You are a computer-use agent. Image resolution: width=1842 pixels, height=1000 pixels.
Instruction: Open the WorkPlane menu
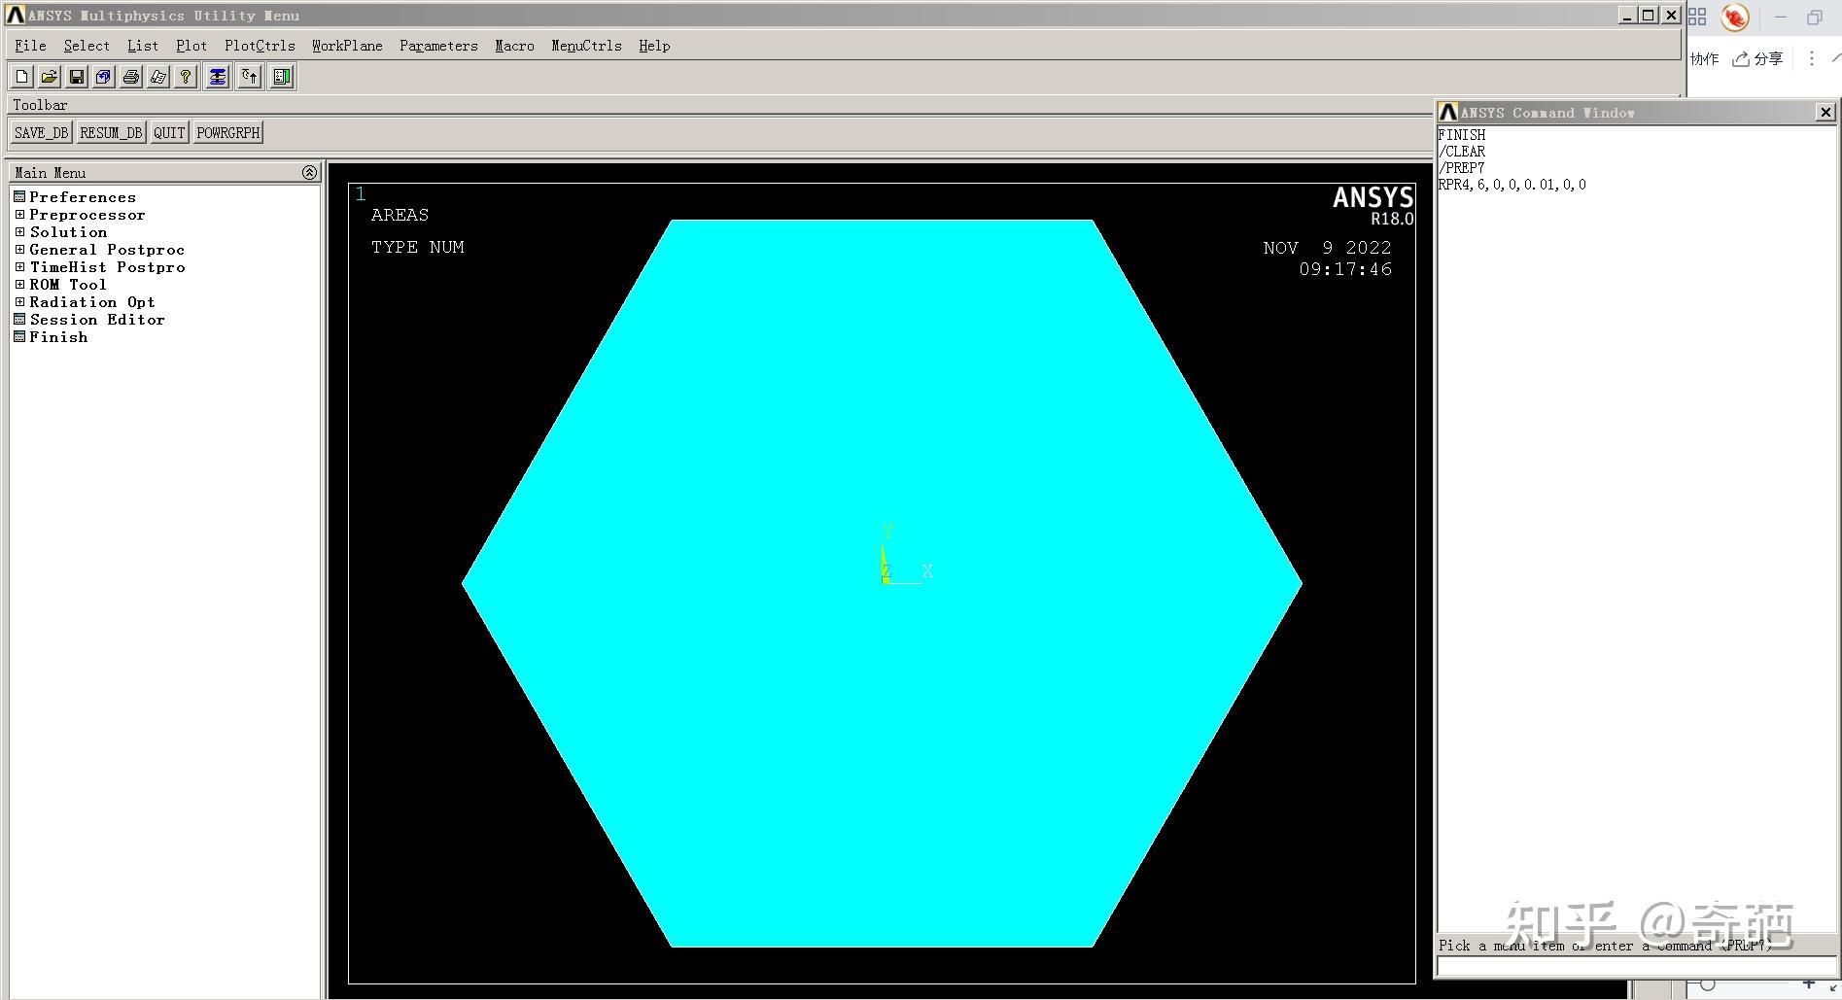[346, 46]
